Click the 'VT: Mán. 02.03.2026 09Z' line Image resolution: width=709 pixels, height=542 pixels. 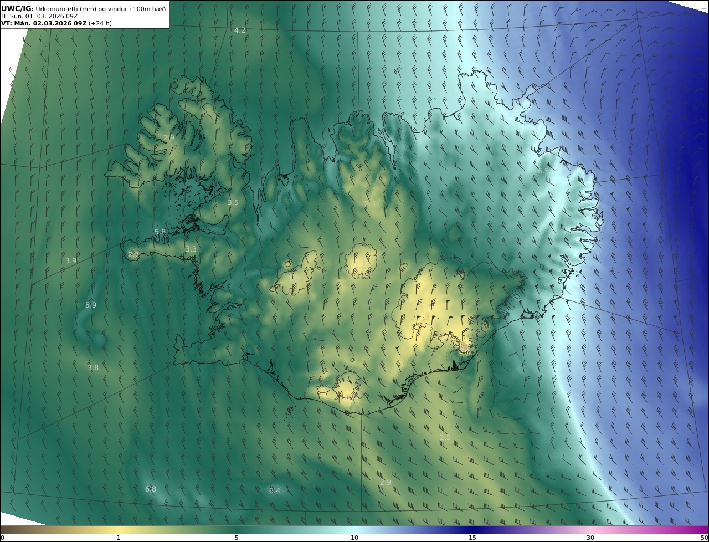[x=44, y=24]
